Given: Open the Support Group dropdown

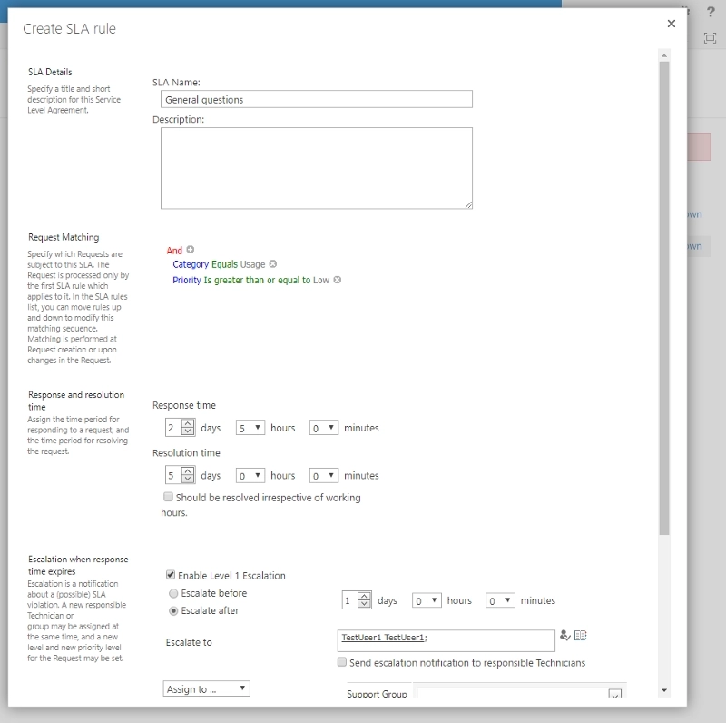Looking at the screenshot, I should click(x=615, y=694).
